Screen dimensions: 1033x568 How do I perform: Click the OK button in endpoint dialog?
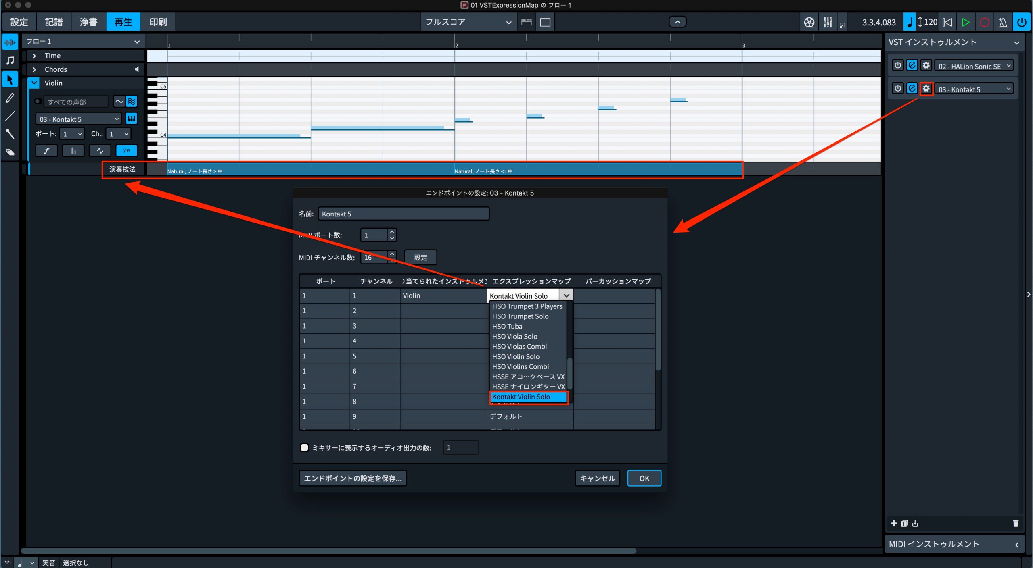pyautogui.click(x=644, y=479)
